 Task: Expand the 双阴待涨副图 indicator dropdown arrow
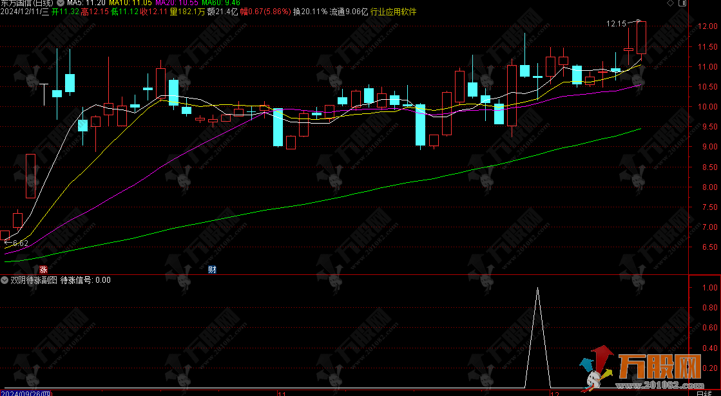(x=5, y=280)
